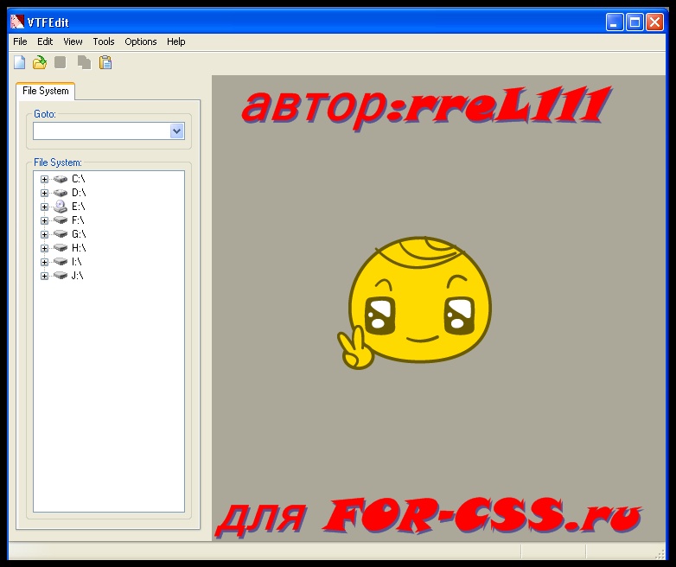Screen dimensions: 676x567
Task: Select the D:\ drive icon
Action: click(x=61, y=193)
